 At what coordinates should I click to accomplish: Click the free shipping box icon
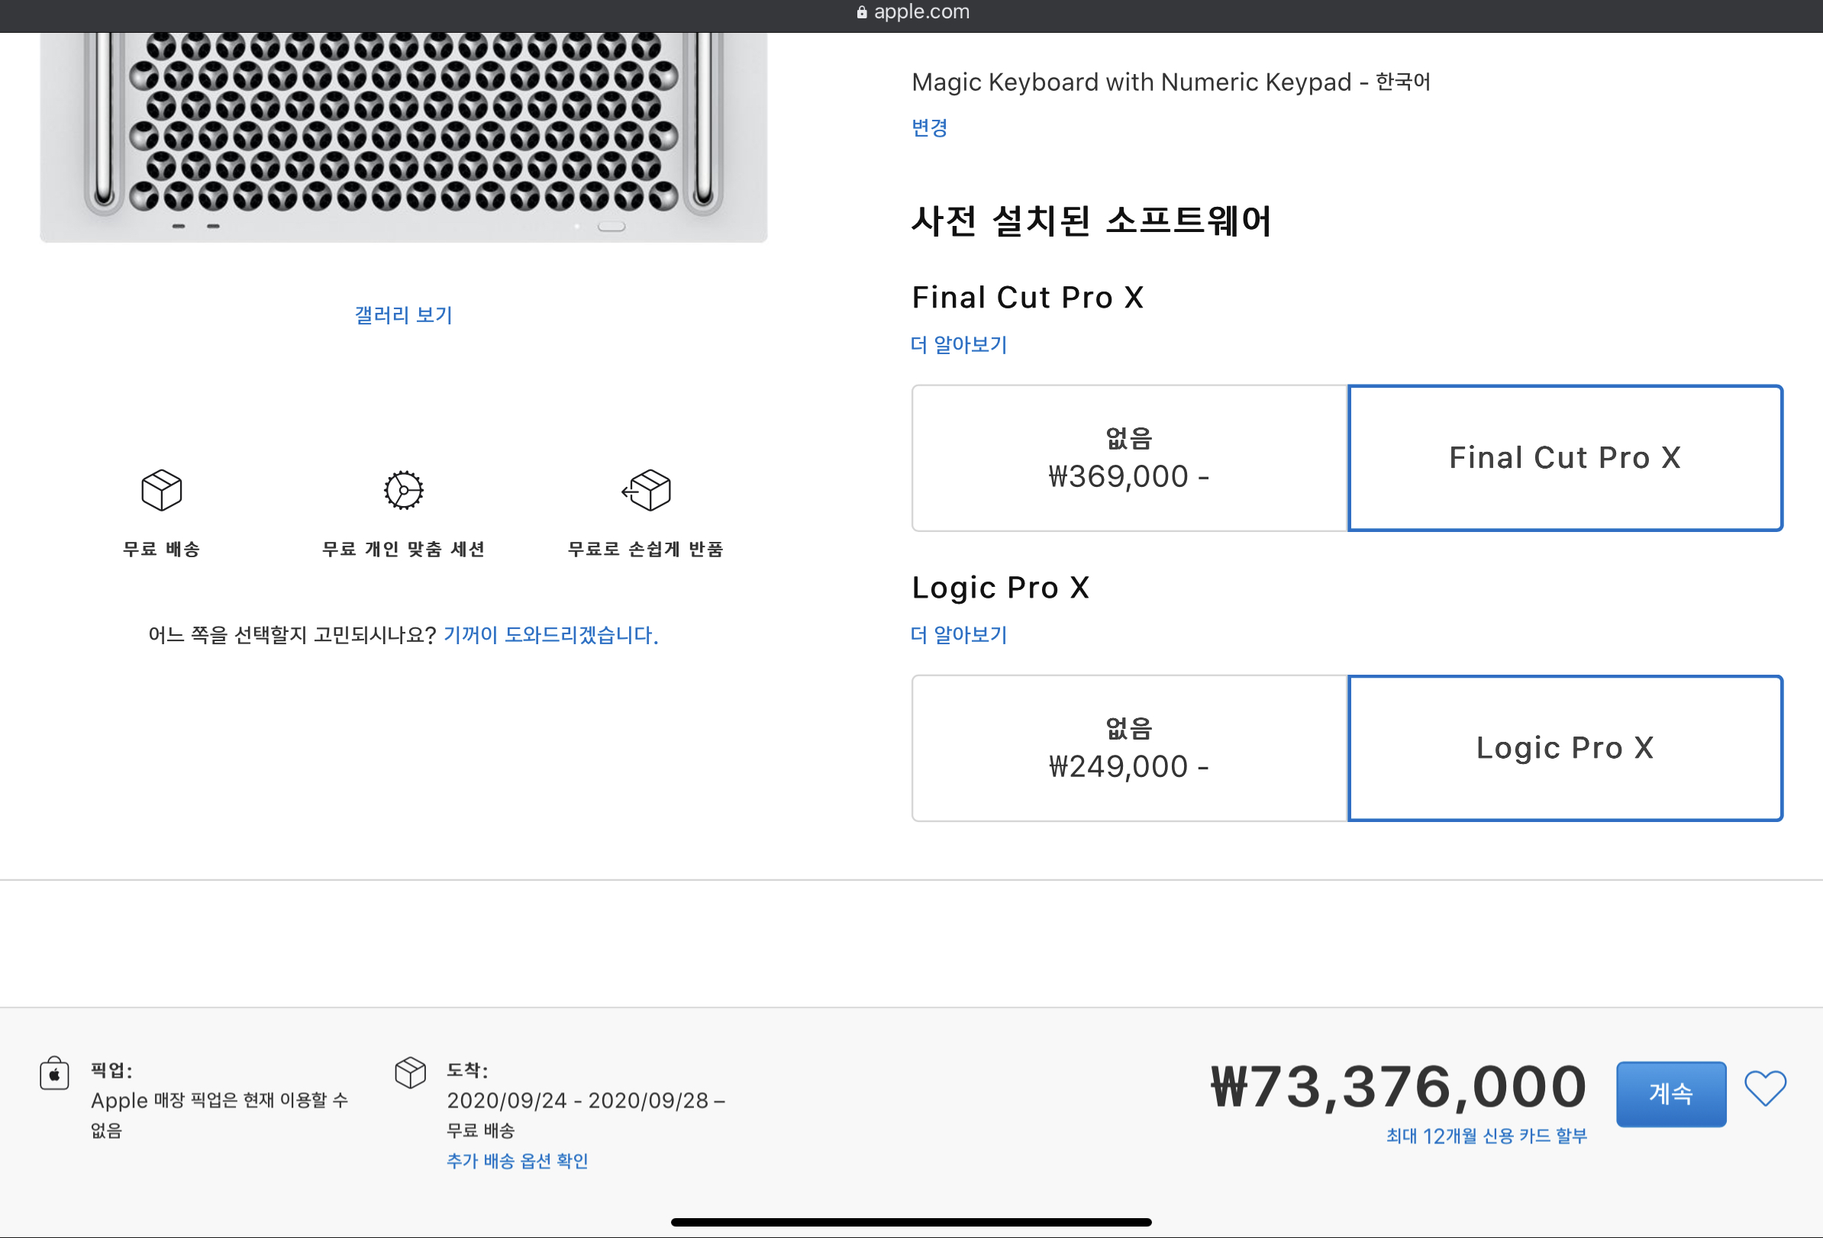[x=162, y=490]
